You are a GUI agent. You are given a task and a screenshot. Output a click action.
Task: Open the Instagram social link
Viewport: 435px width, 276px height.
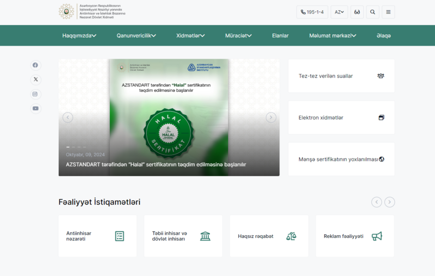click(x=35, y=94)
